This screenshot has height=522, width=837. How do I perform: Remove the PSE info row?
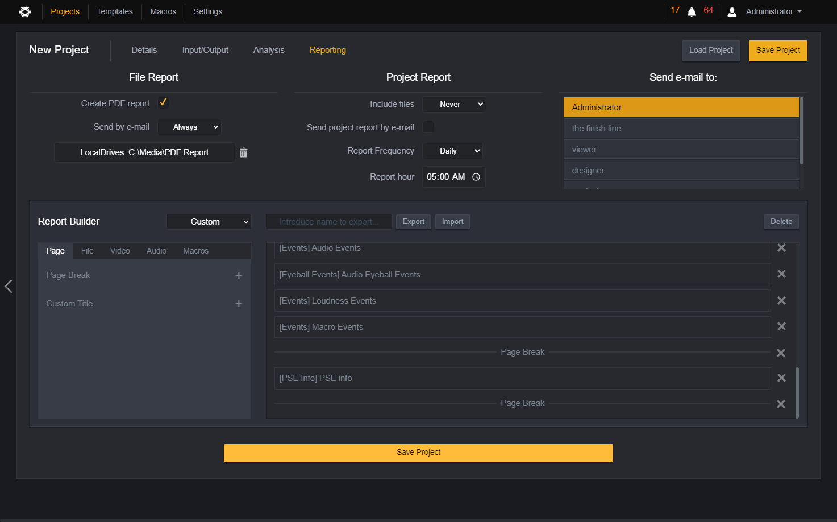coord(781,378)
